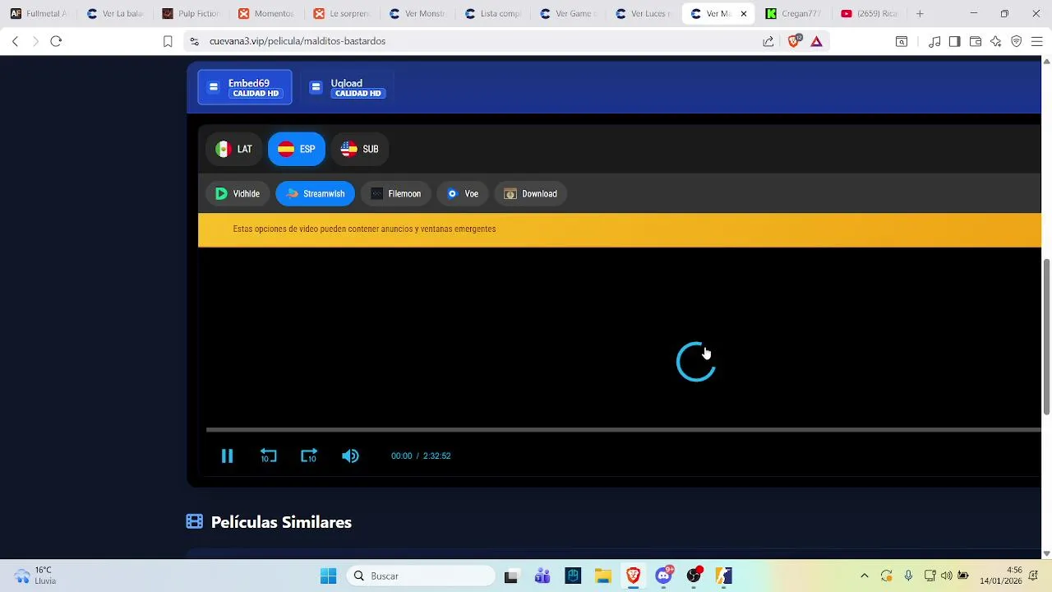The width and height of the screenshot is (1052, 592).
Task: Open the Brave Wallet icon
Action: pyautogui.click(x=976, y=41)
